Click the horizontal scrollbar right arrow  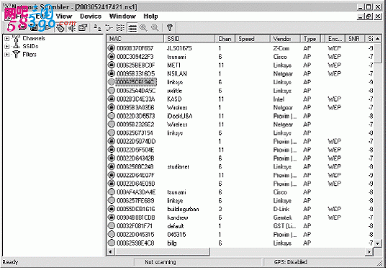tap(369, 252)
